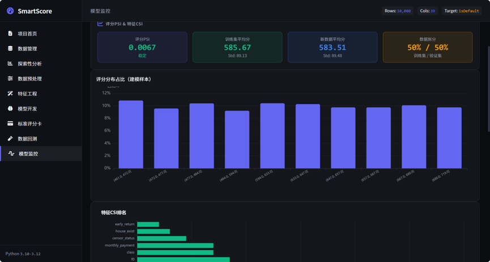Click the 探索性分析 chart icon

10,63
